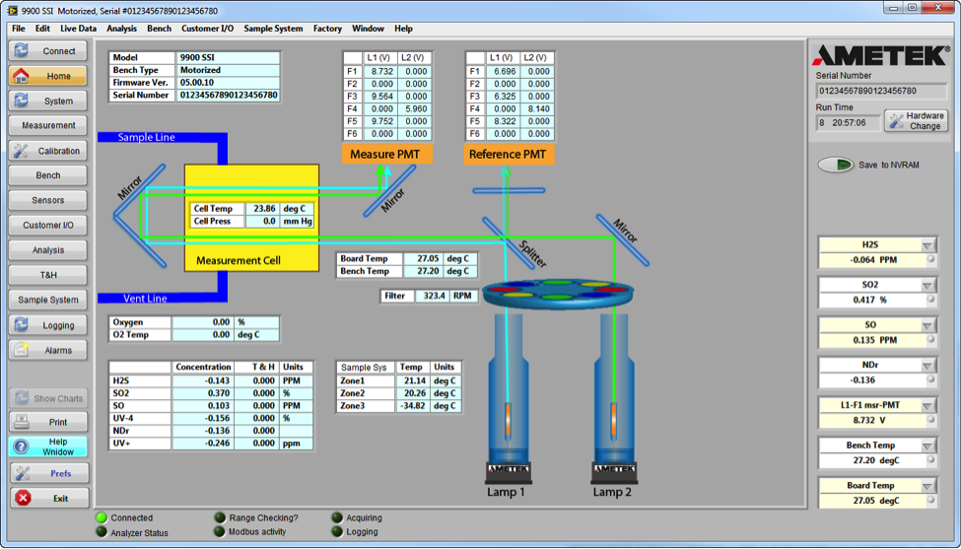Screen dimensions: 961x549
Task: Click the Measure PMT orange label
Action: (x=386, y=155)
